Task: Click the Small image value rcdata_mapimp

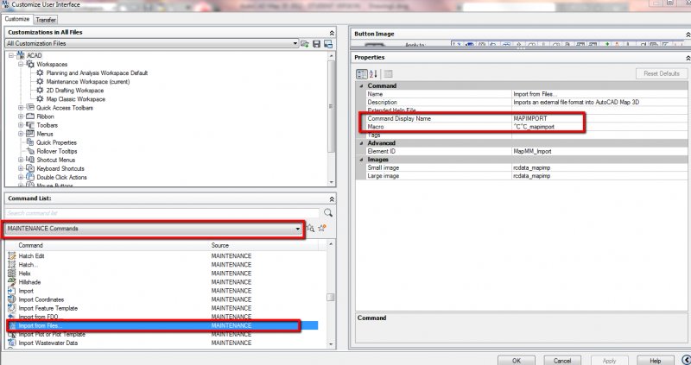Action: click(x=532, y=167)
